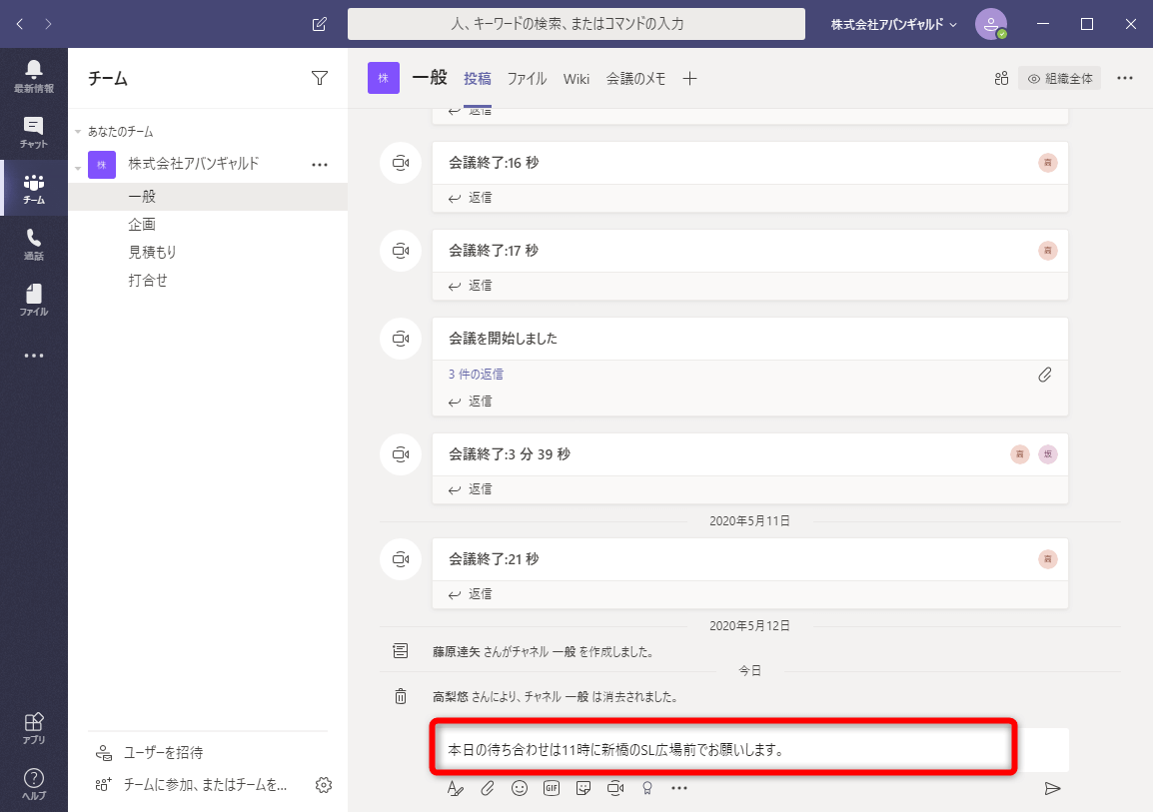Open the GIF picker icon
The width and height of the screenshot is (1153, 812).
pos(552,788)
